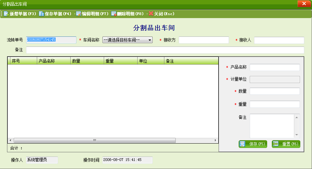The height and width of the screenshot is (169, 312).
Task: Focus the 接收方 input field
Action: pos(204,40)
